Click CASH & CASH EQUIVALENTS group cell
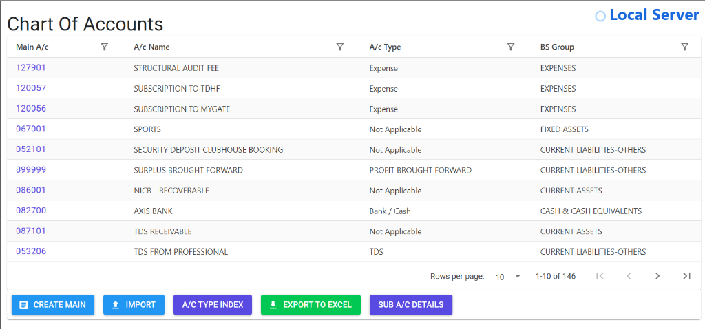 (591, 211)
